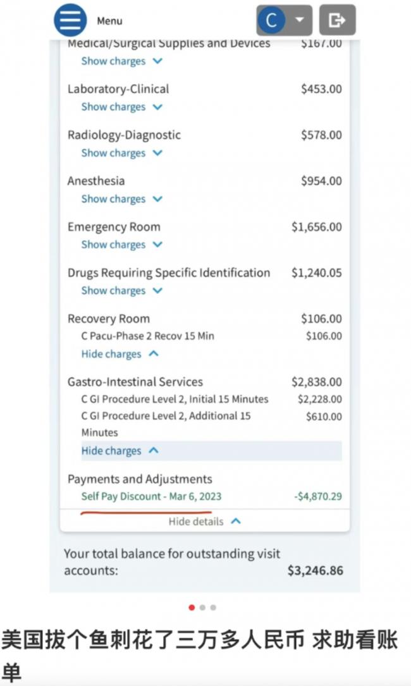411x686 pixels.
Task: Click the Self Pay Discount entry
Action: [151, 496]
